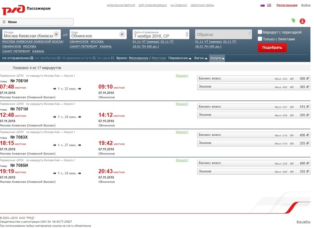Click the green leaf icon
Screen dimensions: 314x228
point(293,21)
